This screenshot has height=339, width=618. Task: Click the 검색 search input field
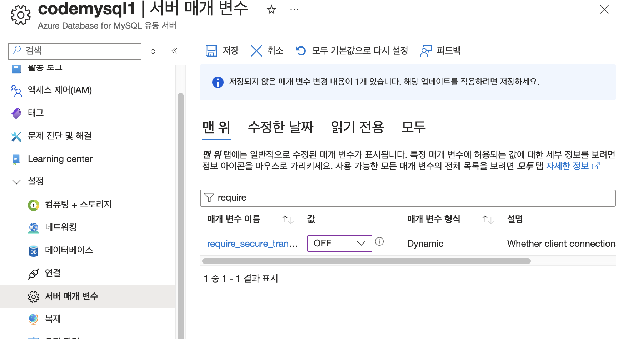[75, 51]
